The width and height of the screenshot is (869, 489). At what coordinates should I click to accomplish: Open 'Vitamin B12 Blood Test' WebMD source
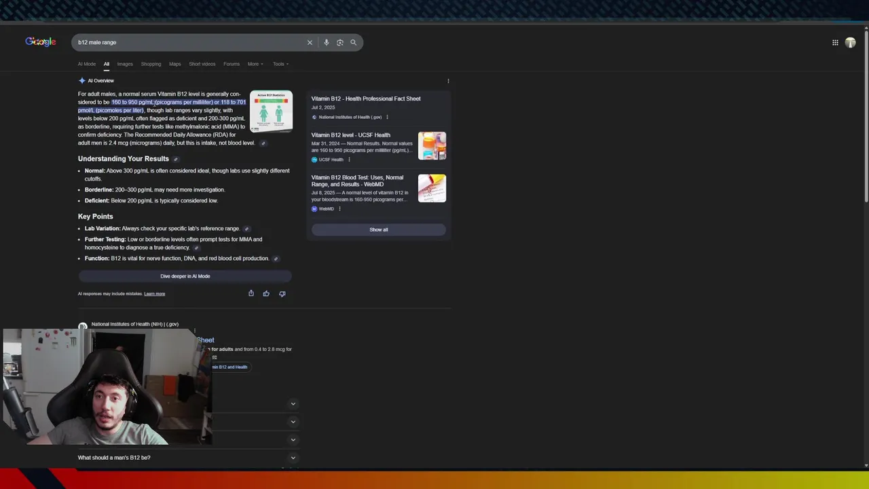pos(357,181)
